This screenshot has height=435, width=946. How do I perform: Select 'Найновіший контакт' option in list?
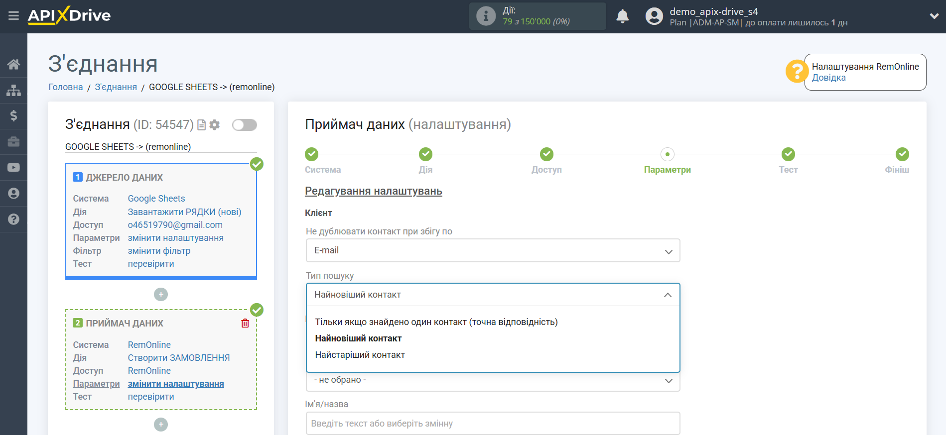tap(358, 338)
